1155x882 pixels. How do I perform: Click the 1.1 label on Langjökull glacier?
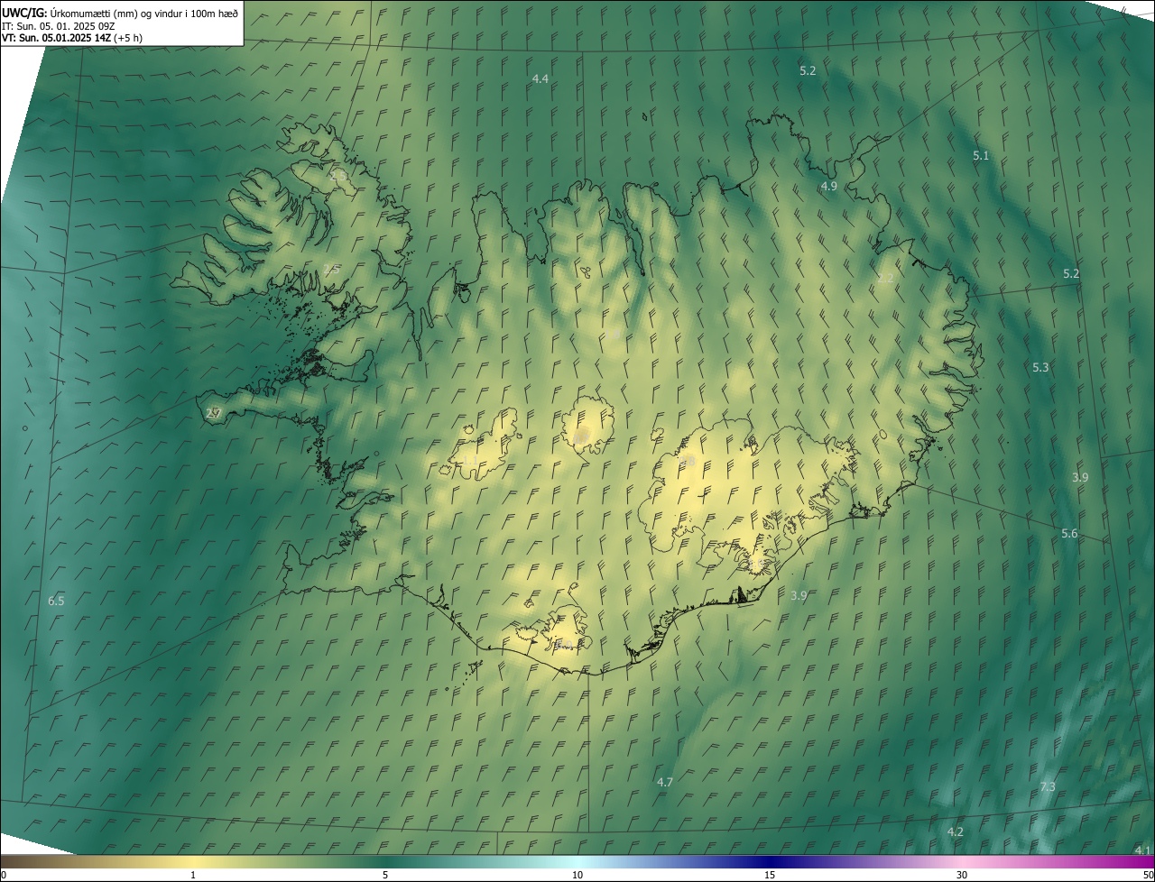pos(471,460)
